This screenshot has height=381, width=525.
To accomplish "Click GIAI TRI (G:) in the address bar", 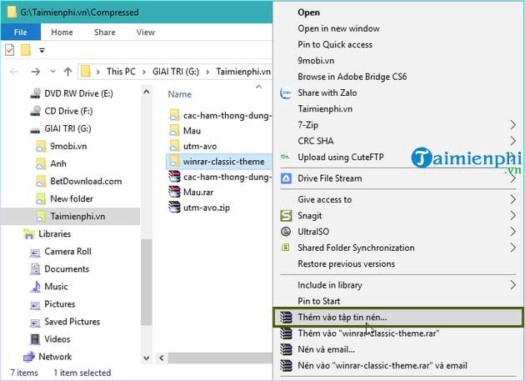I will 176,72.
